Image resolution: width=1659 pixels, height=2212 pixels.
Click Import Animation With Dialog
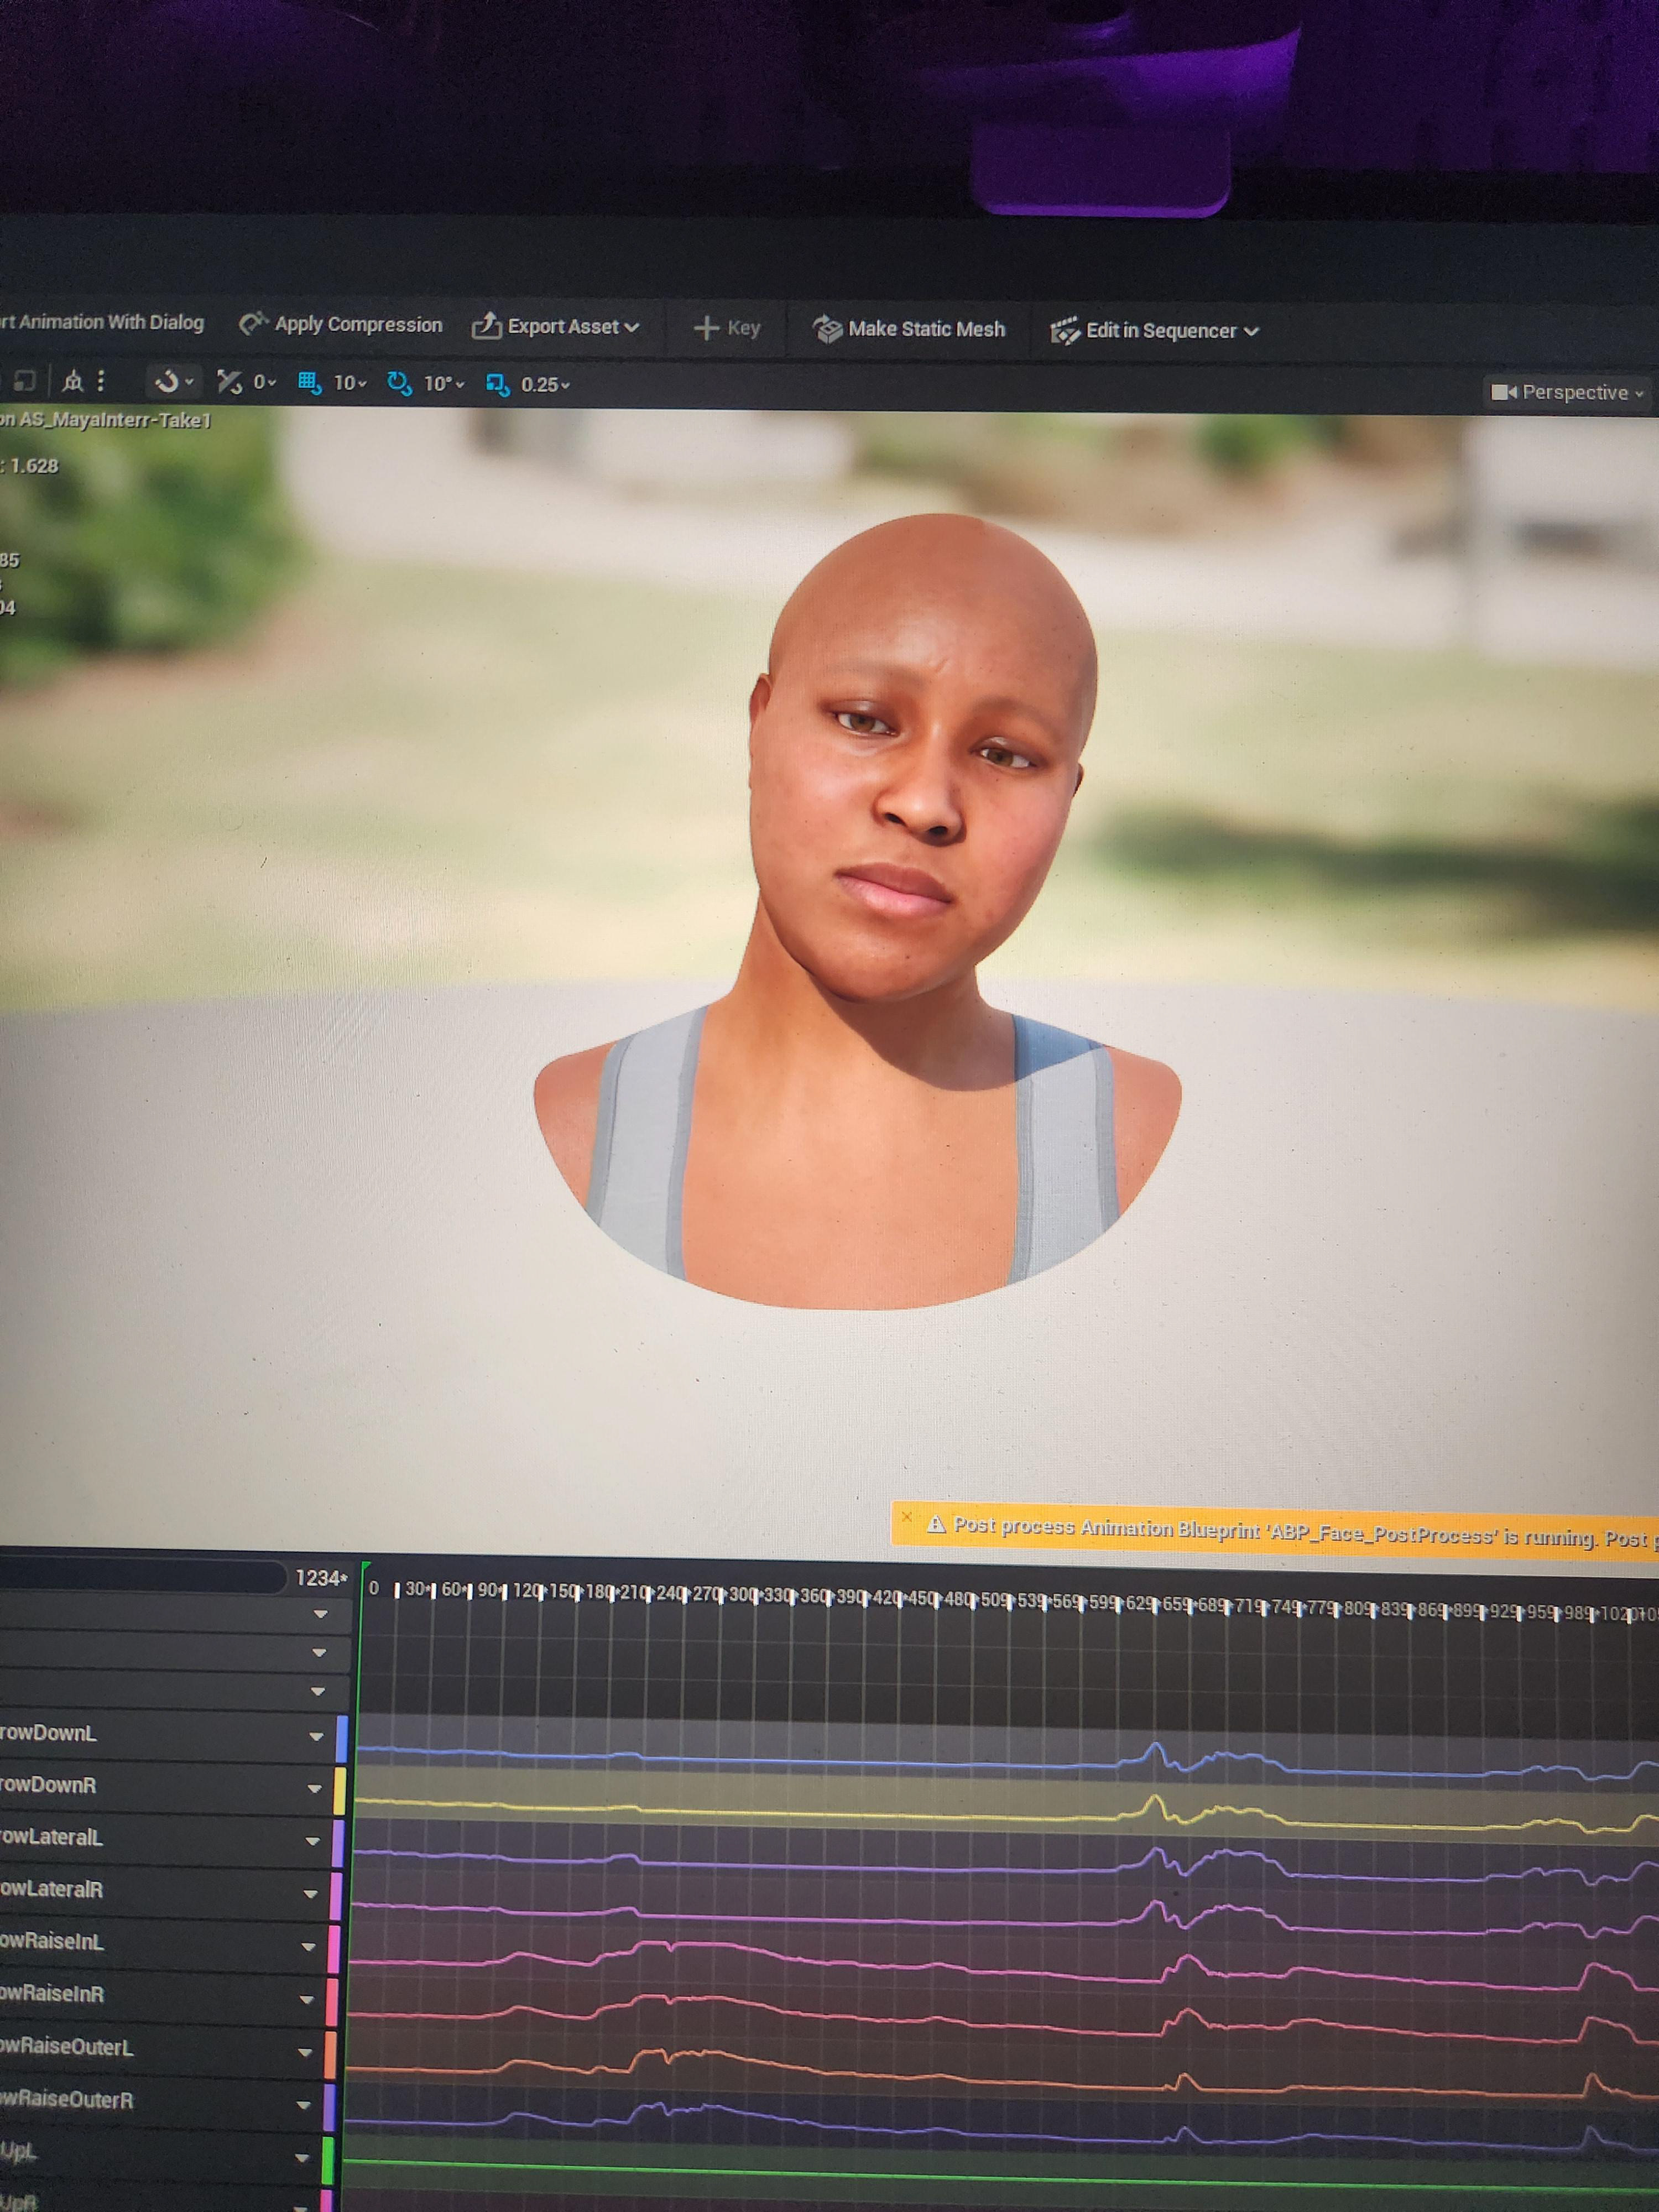tap(101, 322)
